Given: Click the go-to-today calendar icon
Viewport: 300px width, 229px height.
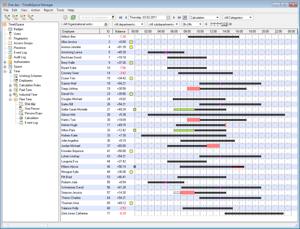Looking at the screenshot, I should pos(185,18).
